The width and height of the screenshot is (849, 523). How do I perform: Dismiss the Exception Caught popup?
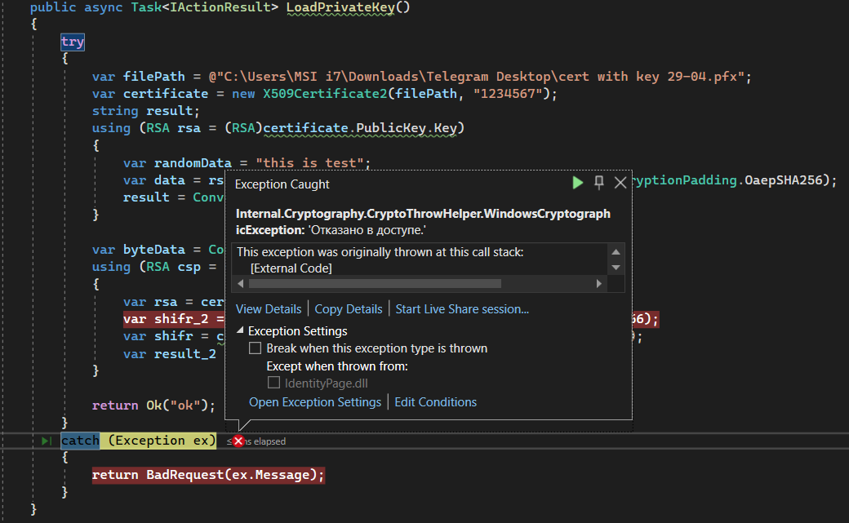[620, 183]
